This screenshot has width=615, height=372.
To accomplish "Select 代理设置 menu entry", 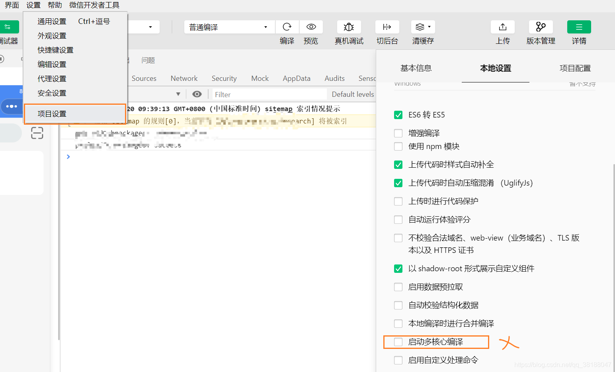I will point(76,79).
